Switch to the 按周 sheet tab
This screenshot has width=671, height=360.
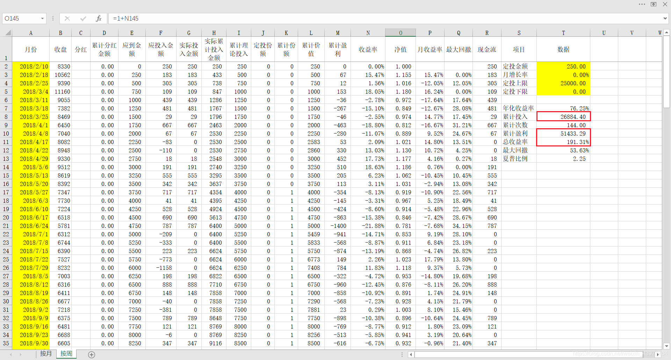(66, 354)
